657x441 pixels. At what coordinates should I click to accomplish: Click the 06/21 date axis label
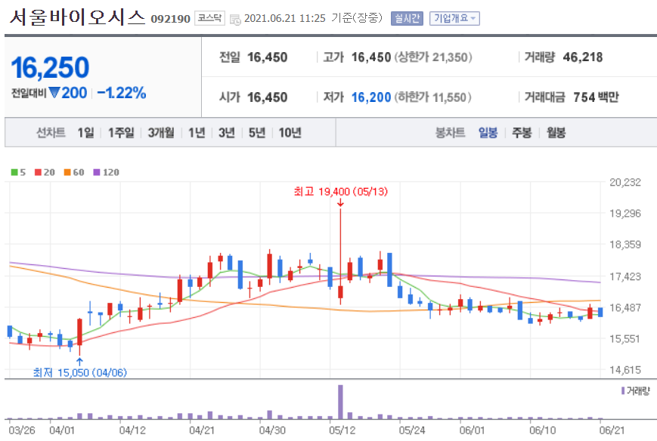click(x=612, y=430)
